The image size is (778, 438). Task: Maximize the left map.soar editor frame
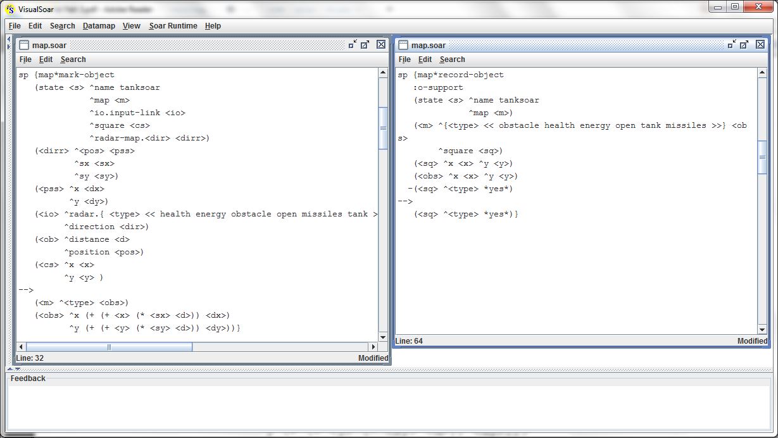365,44
